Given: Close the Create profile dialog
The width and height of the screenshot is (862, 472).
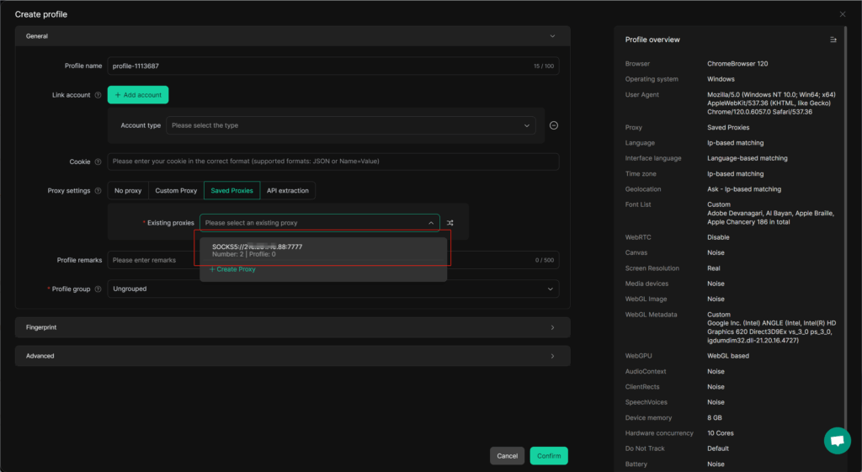Looking at the screenshot, I should (843, 14).
